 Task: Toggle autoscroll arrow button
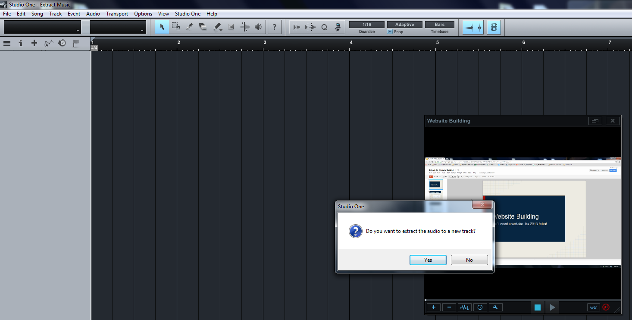coord(469,27)
